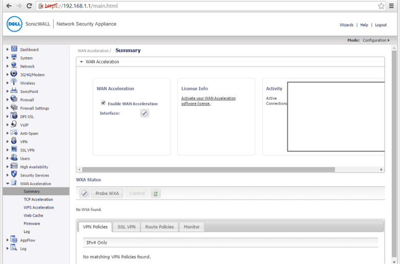Open Web Cache submenu item

point(33,215)
